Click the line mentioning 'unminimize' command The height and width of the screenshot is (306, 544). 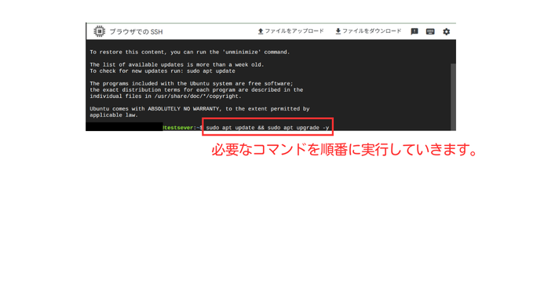tap(190, 52)
